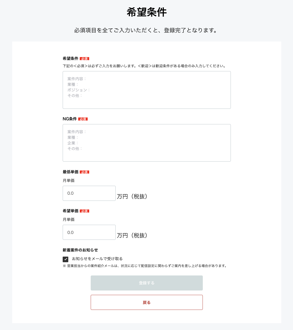
Task: Go back with the 戻る button
Action: click(x=146, y=302)
